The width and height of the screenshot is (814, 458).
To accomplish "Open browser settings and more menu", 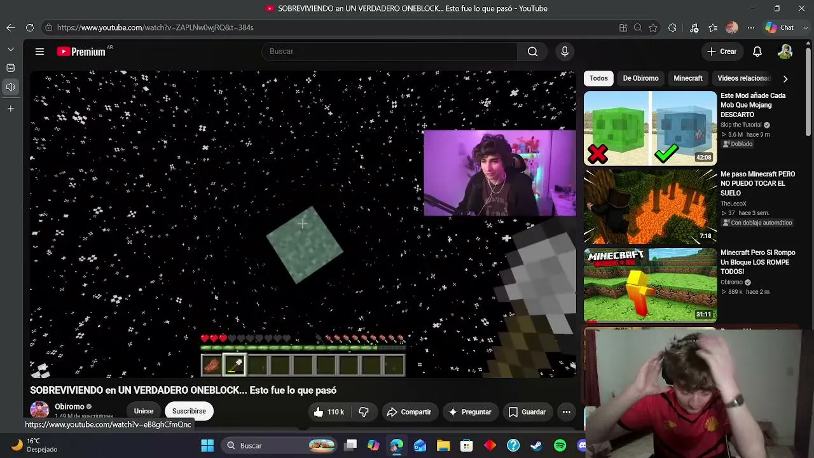I will [751, 27].
